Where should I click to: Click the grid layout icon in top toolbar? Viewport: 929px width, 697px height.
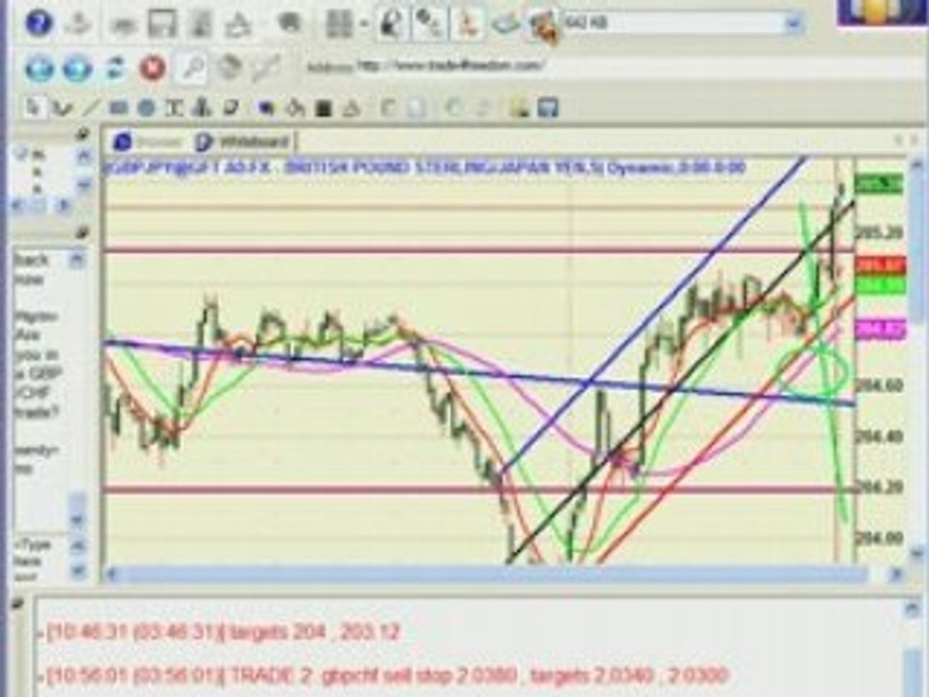[x=339, y=24]
